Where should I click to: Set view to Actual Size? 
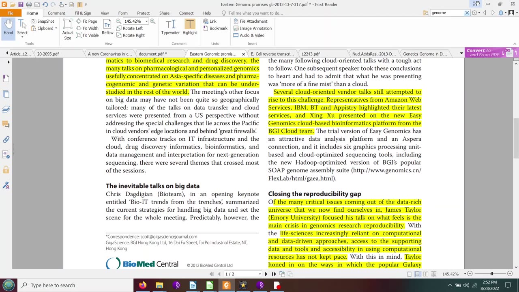point(68,30)
